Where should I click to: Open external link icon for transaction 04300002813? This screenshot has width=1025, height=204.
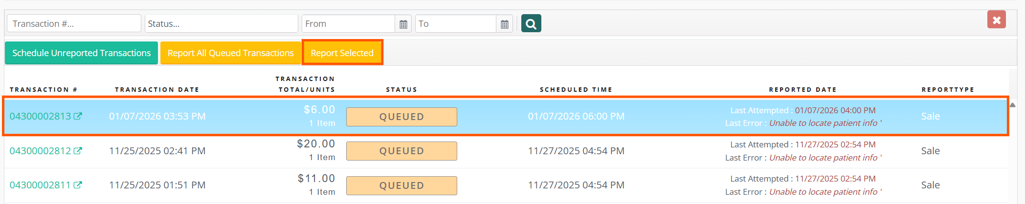78,116
